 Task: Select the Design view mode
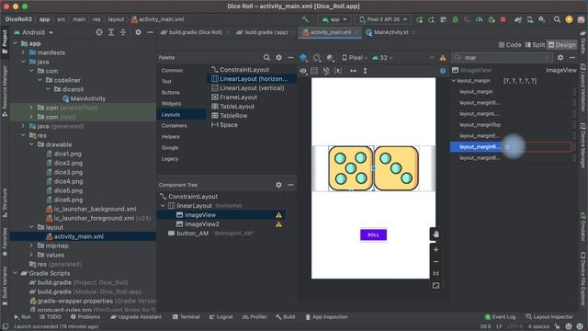561,45
